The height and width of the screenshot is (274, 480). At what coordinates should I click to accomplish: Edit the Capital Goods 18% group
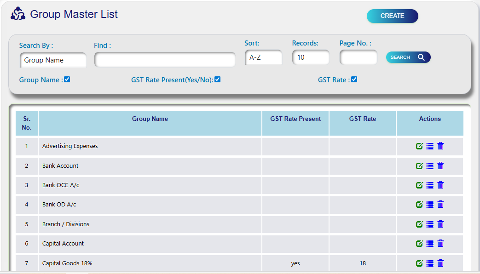[419, 263]
